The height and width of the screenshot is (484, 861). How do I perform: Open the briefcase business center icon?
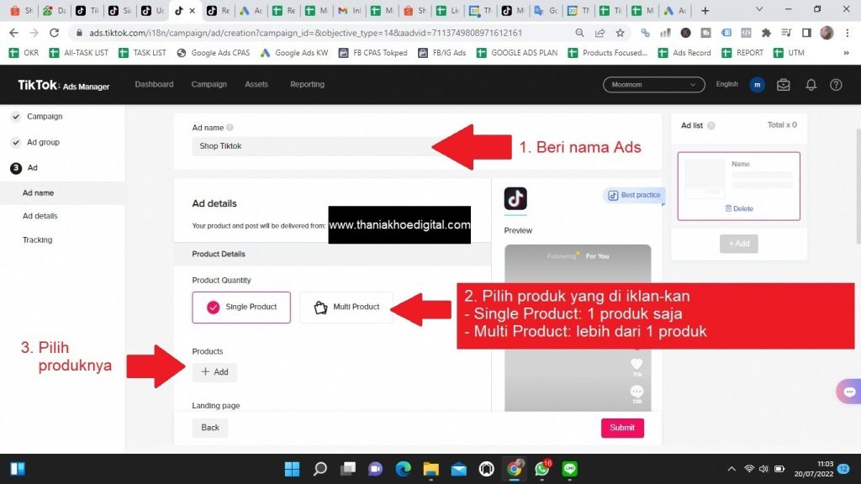(x=784, y=85)
